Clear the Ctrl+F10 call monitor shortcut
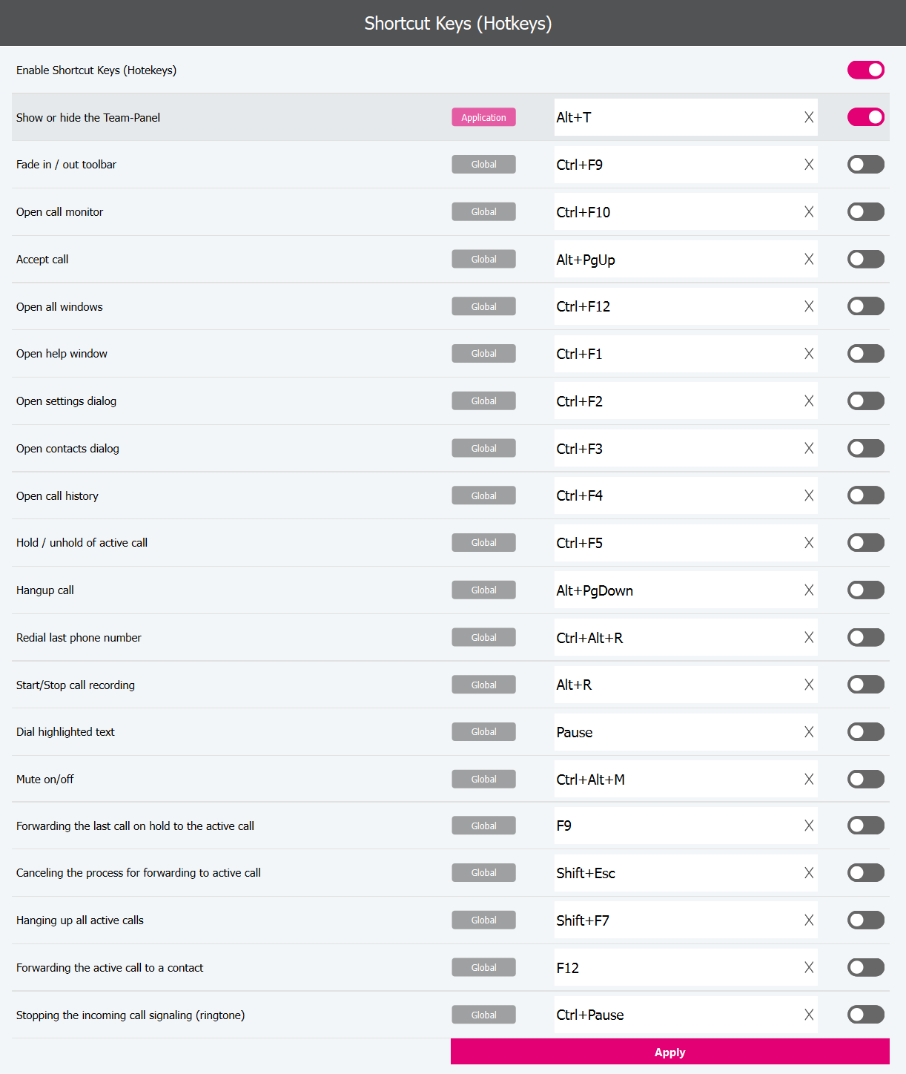Image resolution: width=906 pixels, height=1074 pixels. coord(809,212)
